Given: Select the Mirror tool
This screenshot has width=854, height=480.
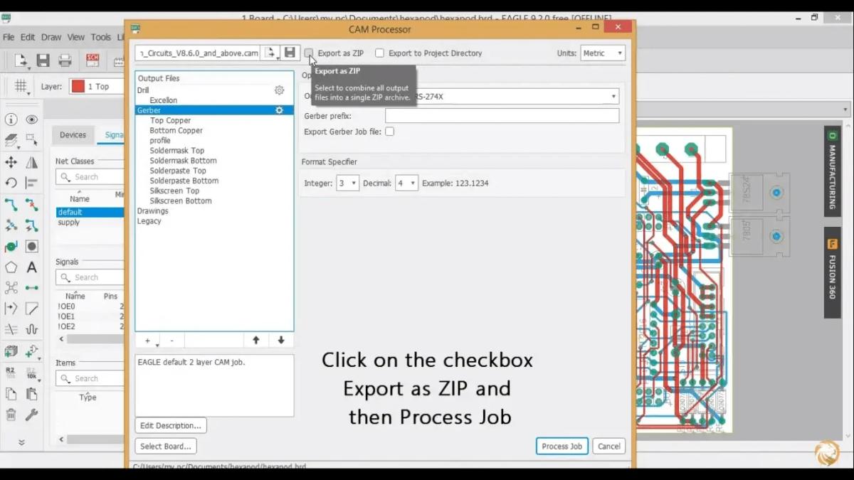Looking at the screenshot, I should (31, 162).
